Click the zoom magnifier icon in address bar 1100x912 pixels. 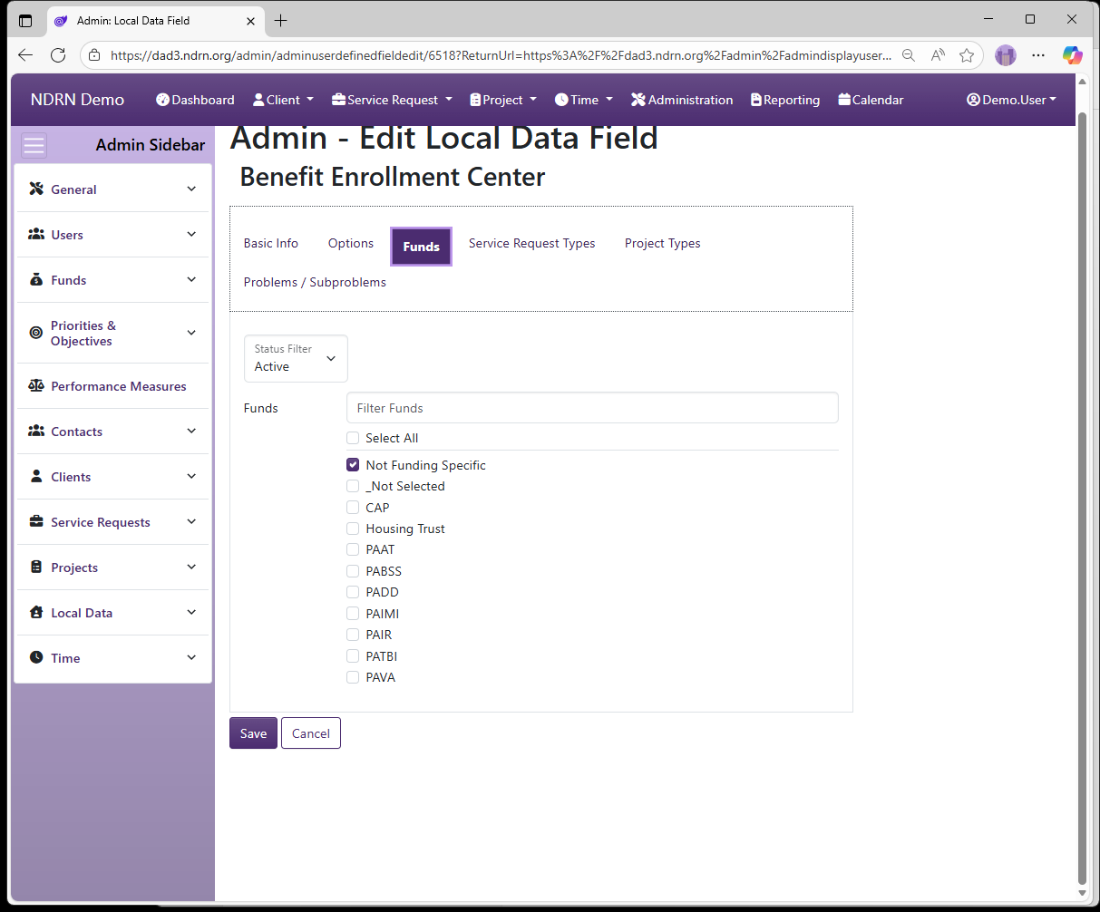tap(909, 55)
